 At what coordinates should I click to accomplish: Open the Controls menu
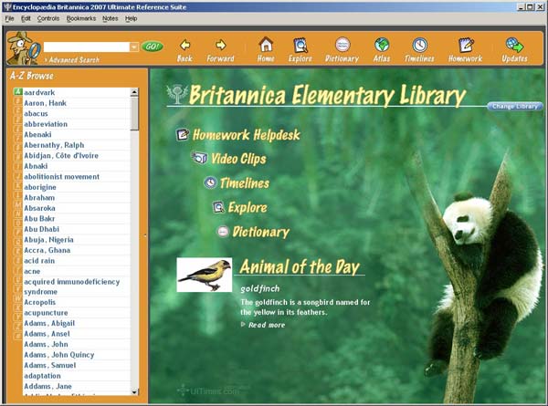(x=48, y=18)
